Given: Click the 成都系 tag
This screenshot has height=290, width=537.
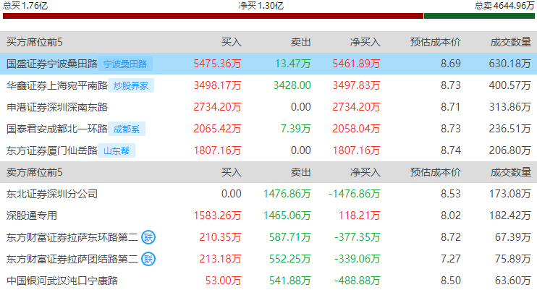Looking at the screenshot, I should point(127,129).
